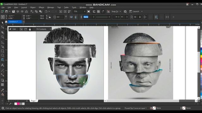Select the Polygon tool
The height and width of the screenshot is (113, 202).
click(3, 60)
